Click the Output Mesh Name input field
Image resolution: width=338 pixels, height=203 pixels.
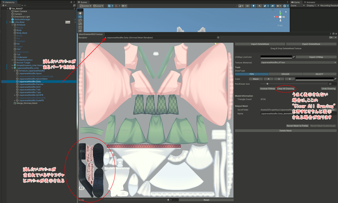(298, 114)
